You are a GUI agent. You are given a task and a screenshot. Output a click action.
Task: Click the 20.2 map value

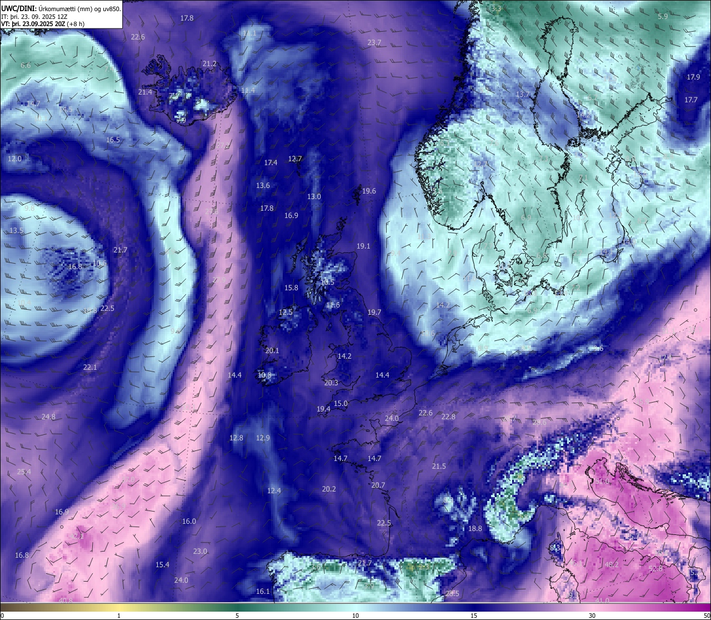pos(329,489)
